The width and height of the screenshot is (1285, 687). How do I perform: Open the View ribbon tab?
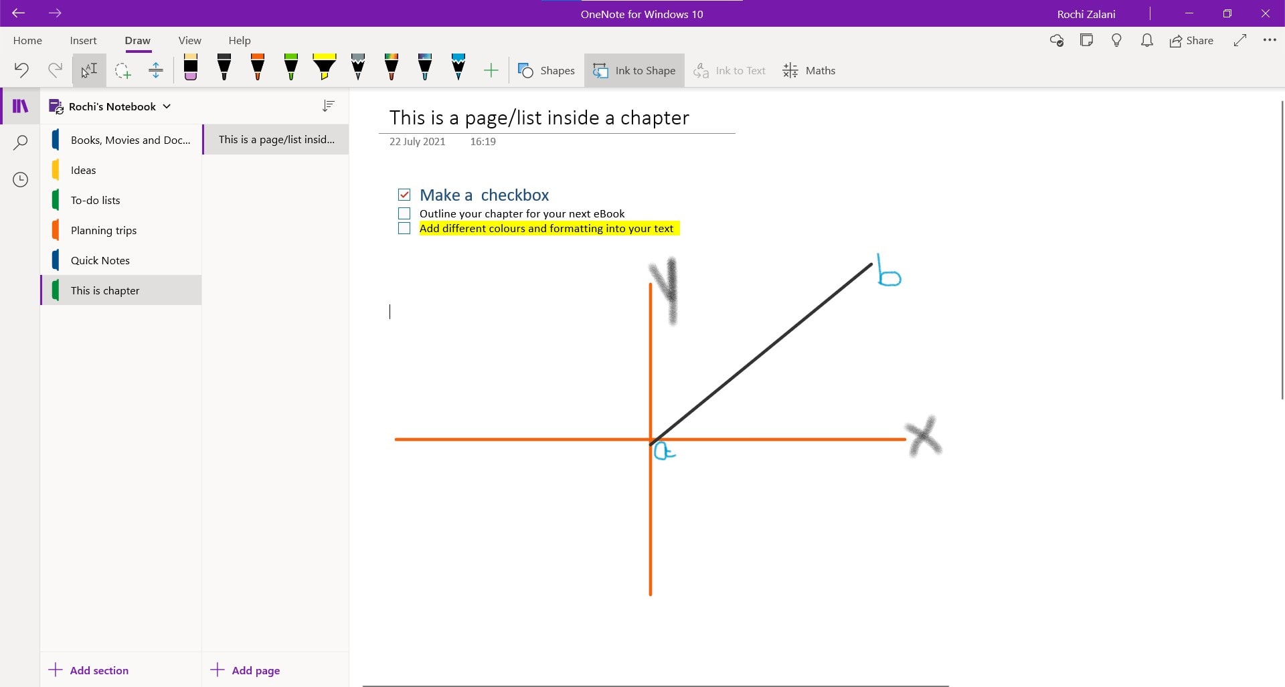pyautogui.click(x=189, y=41)
